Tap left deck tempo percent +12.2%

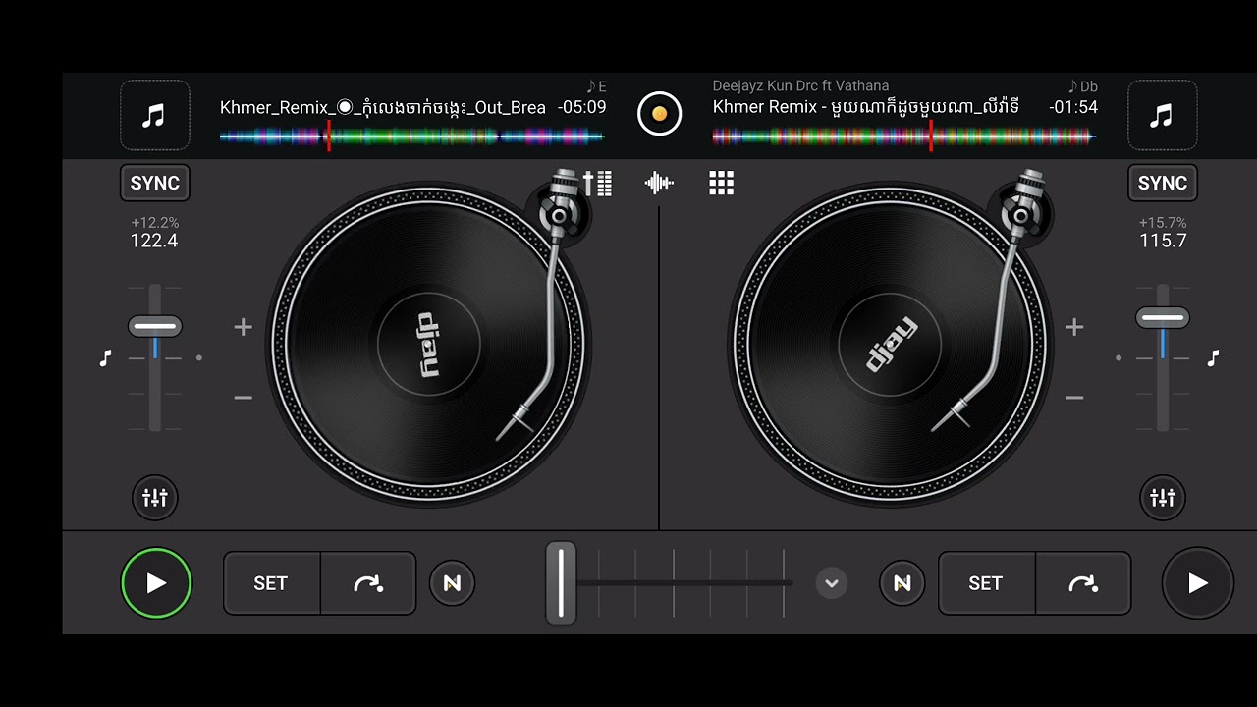coord(155,223)
